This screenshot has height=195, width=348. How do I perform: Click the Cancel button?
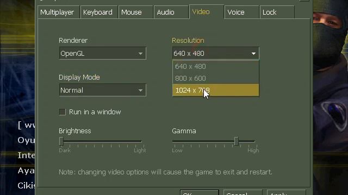[x=243, y=192]
